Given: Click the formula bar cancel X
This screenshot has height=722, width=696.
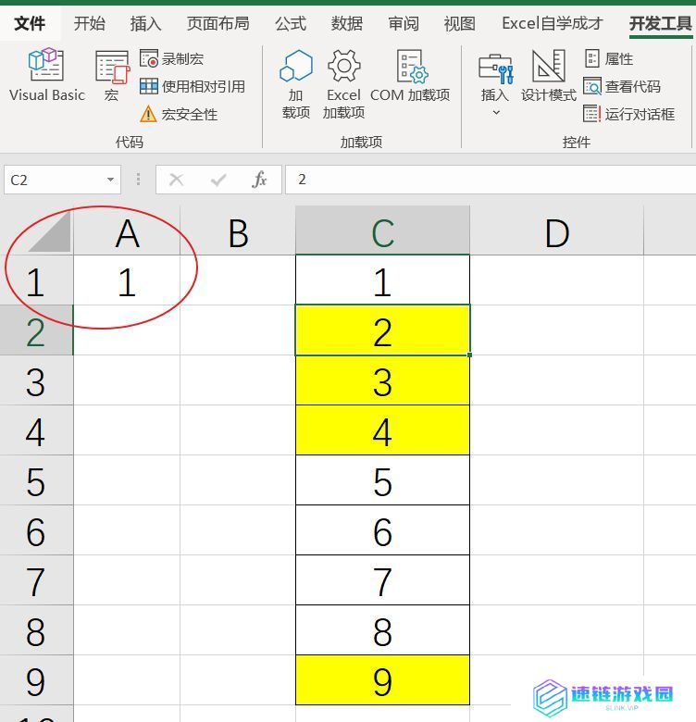Looking at the screenshot, I should click(x=176, y=180).
